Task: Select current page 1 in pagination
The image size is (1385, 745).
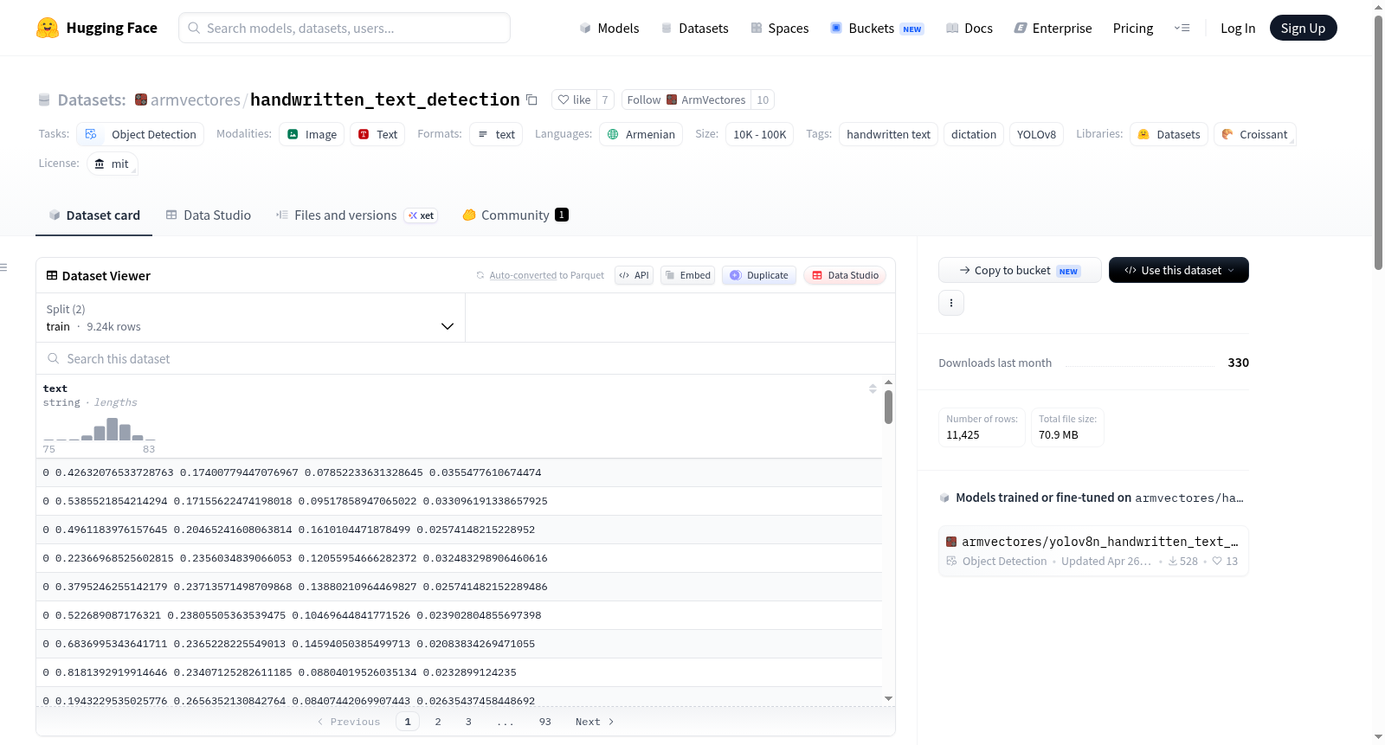Action: [x=408, y=722]
